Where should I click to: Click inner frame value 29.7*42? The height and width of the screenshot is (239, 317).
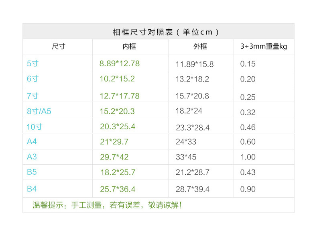coord(114,157)
